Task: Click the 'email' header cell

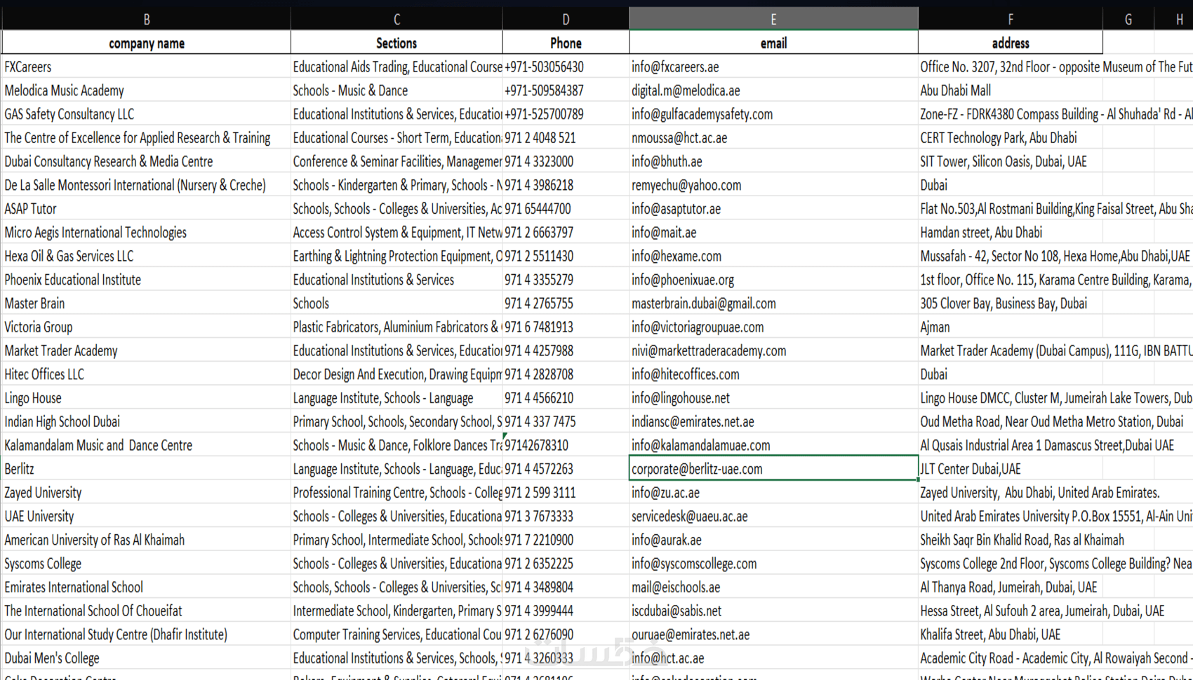Action: 773,43
